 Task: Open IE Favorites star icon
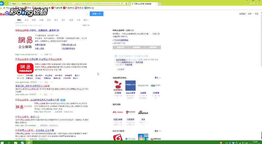[254, 4]
